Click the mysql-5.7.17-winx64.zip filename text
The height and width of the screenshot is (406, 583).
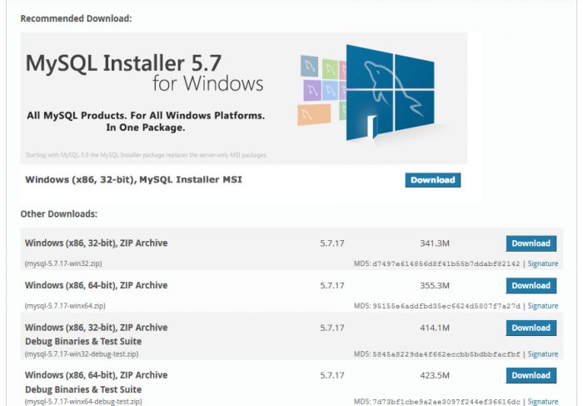pos(65,306)
